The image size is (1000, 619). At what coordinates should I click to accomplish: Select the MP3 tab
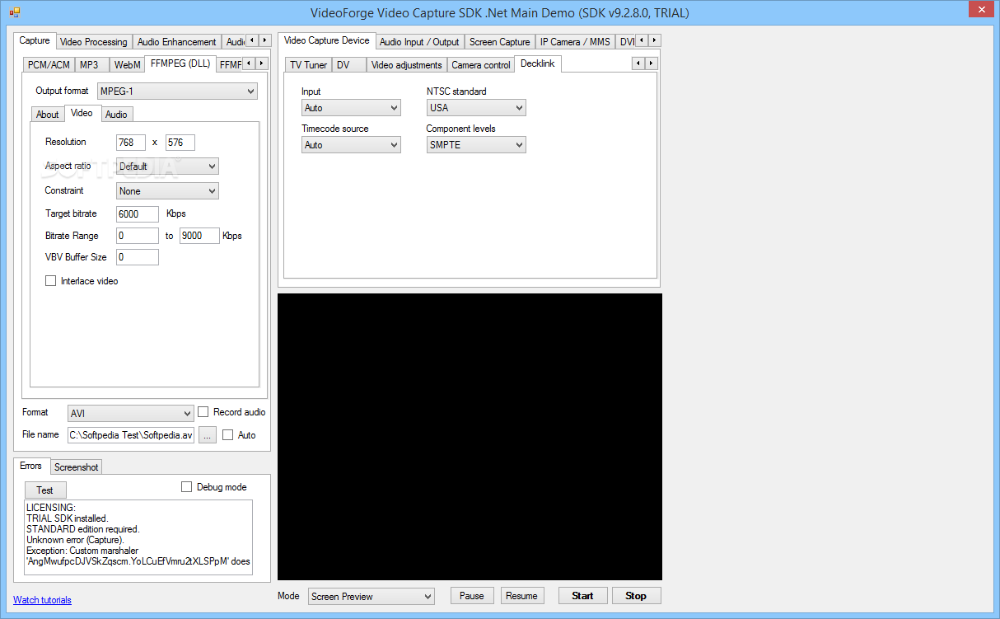pos(90,65)
